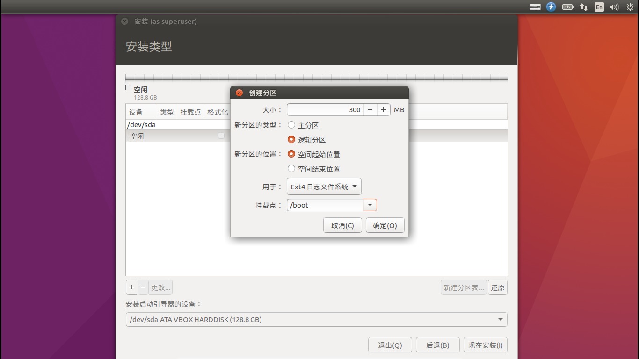Select the 主分区 radio button

tap(291, 125)
